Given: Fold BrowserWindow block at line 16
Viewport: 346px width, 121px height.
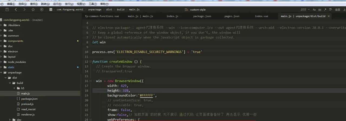Looking at the screenshot, I should coord(91,81).
